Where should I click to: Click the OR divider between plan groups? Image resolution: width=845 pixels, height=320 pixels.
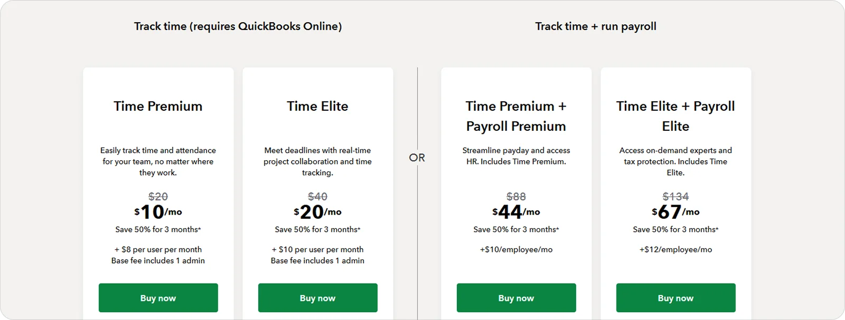pos(418,157)
